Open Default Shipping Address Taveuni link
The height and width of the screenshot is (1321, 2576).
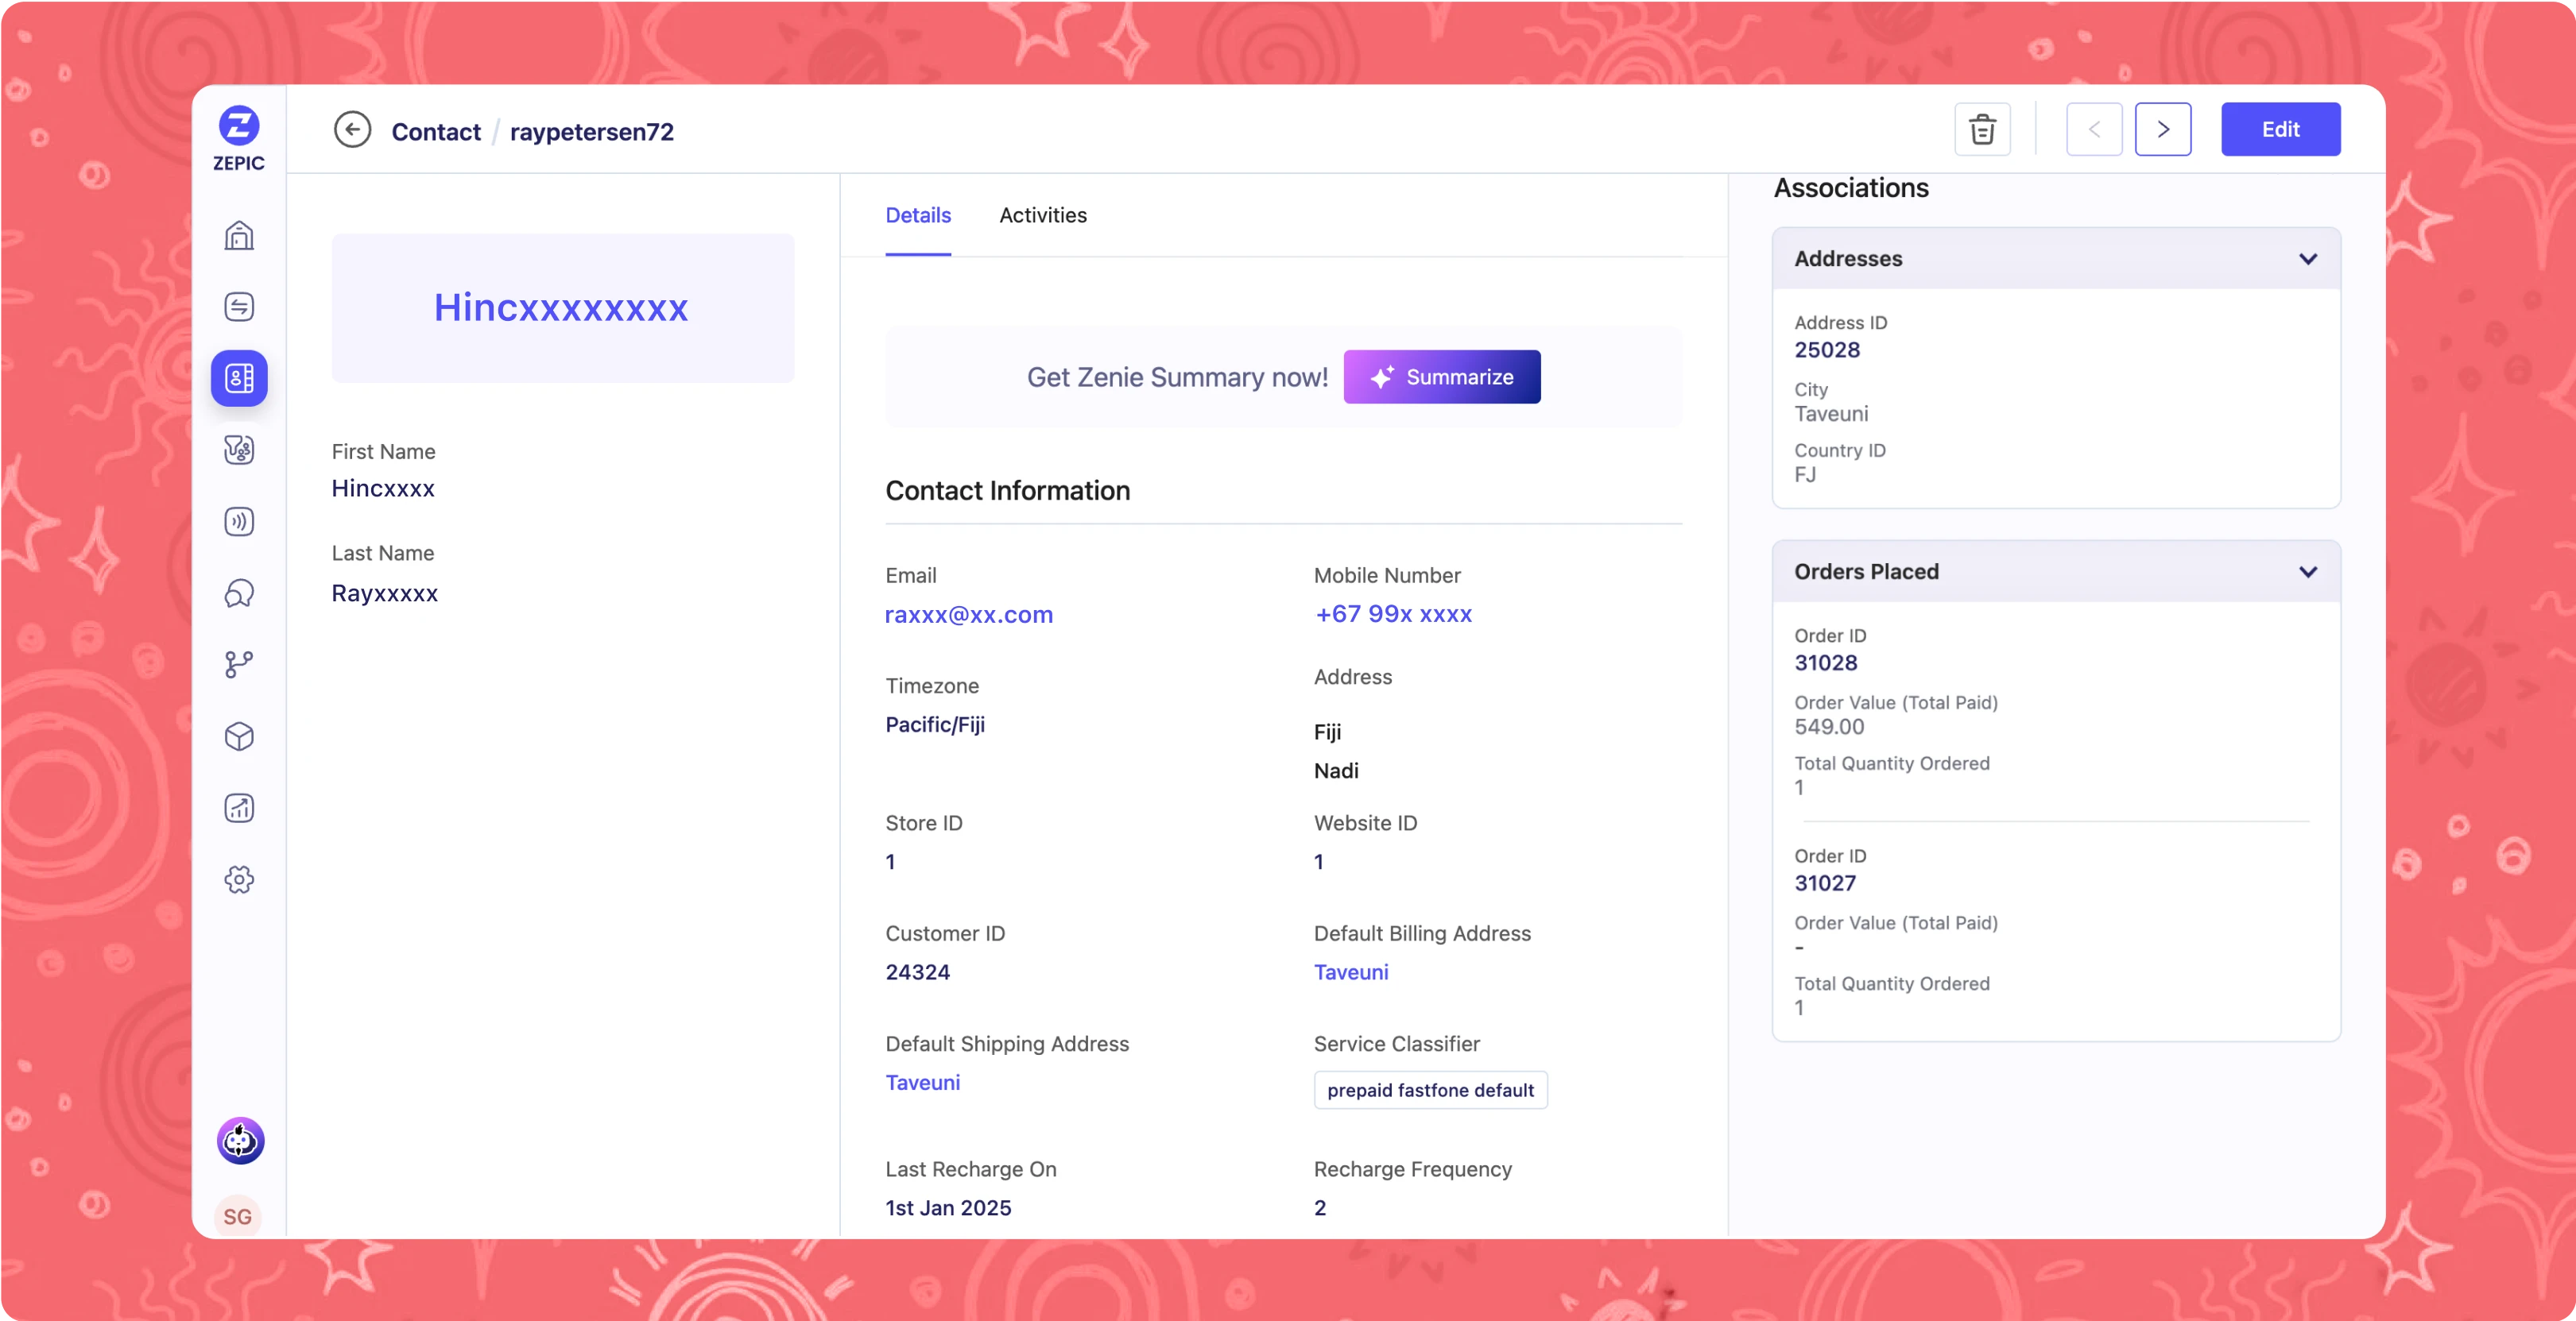pos(922,1082)
